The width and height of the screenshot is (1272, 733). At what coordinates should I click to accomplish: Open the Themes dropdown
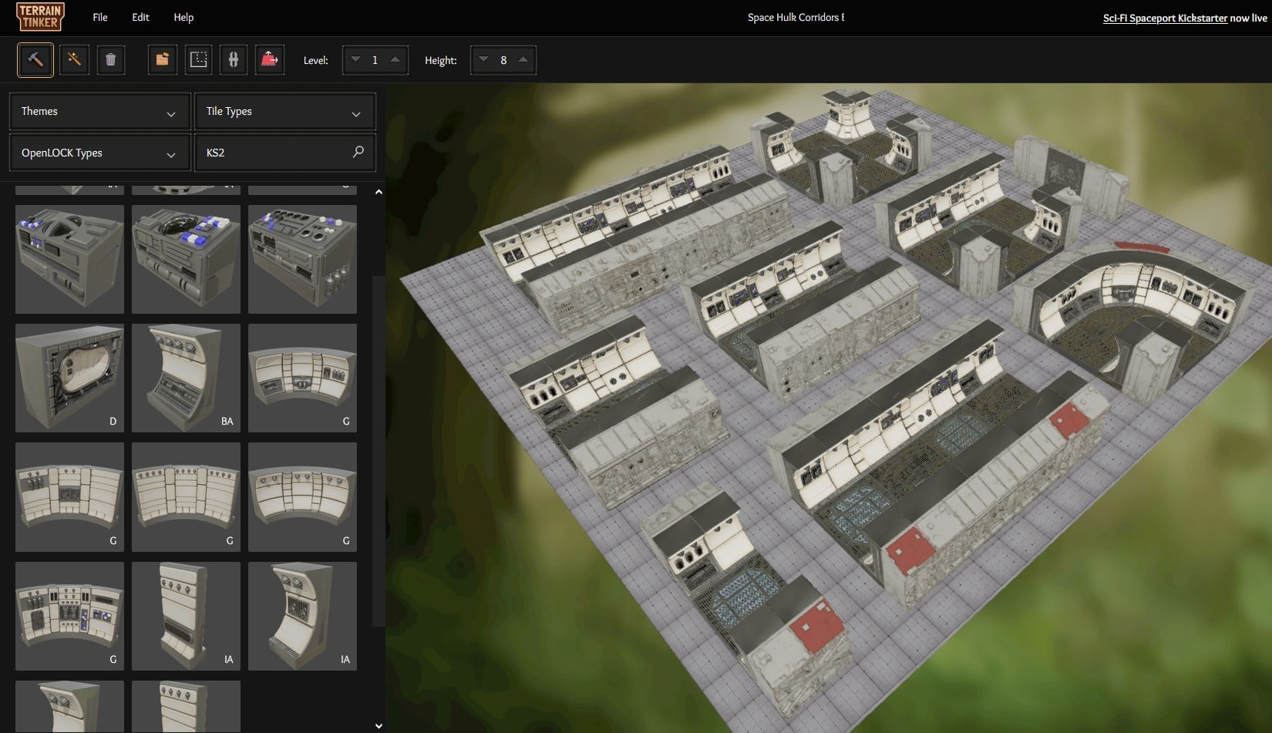(99, 111)
